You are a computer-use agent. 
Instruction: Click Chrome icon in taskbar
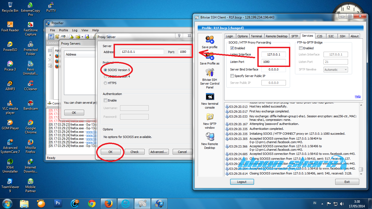pyautogui.click(x=92, y=203)
